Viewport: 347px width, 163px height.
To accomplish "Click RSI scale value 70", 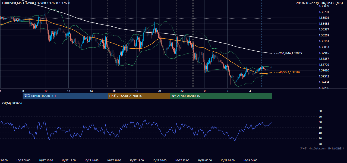I will (x=320, y=117).
